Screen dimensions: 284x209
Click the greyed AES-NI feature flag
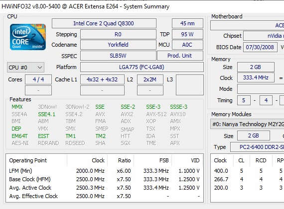[20, 143]
